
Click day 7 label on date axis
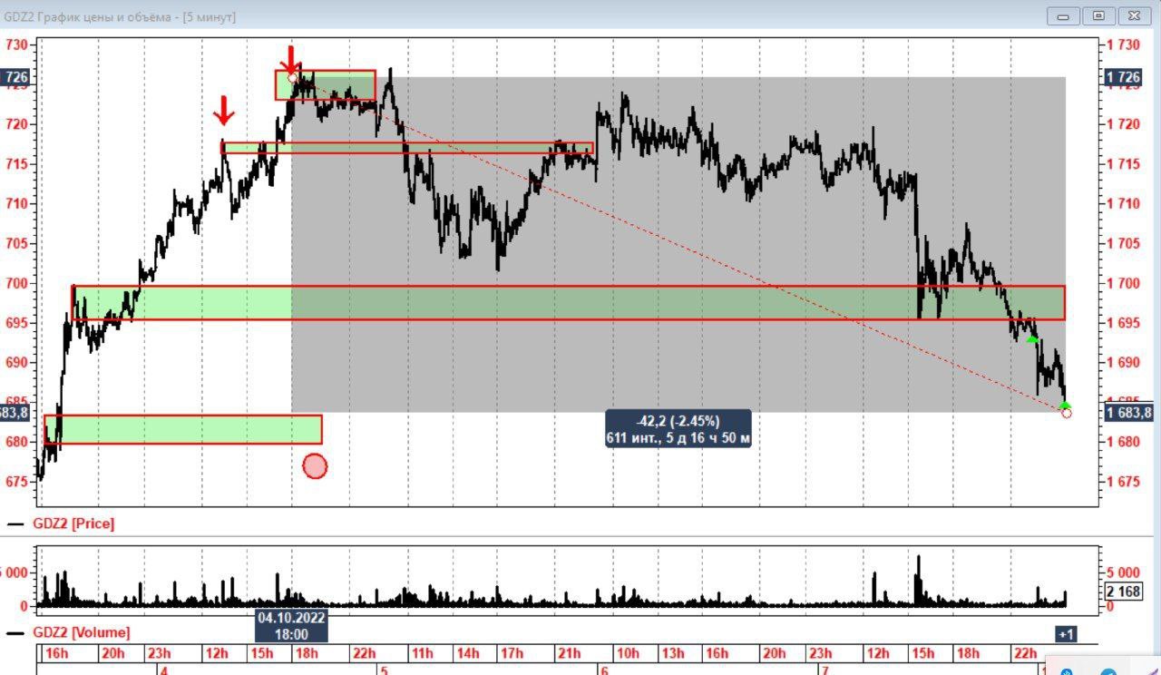pos(824,670)
